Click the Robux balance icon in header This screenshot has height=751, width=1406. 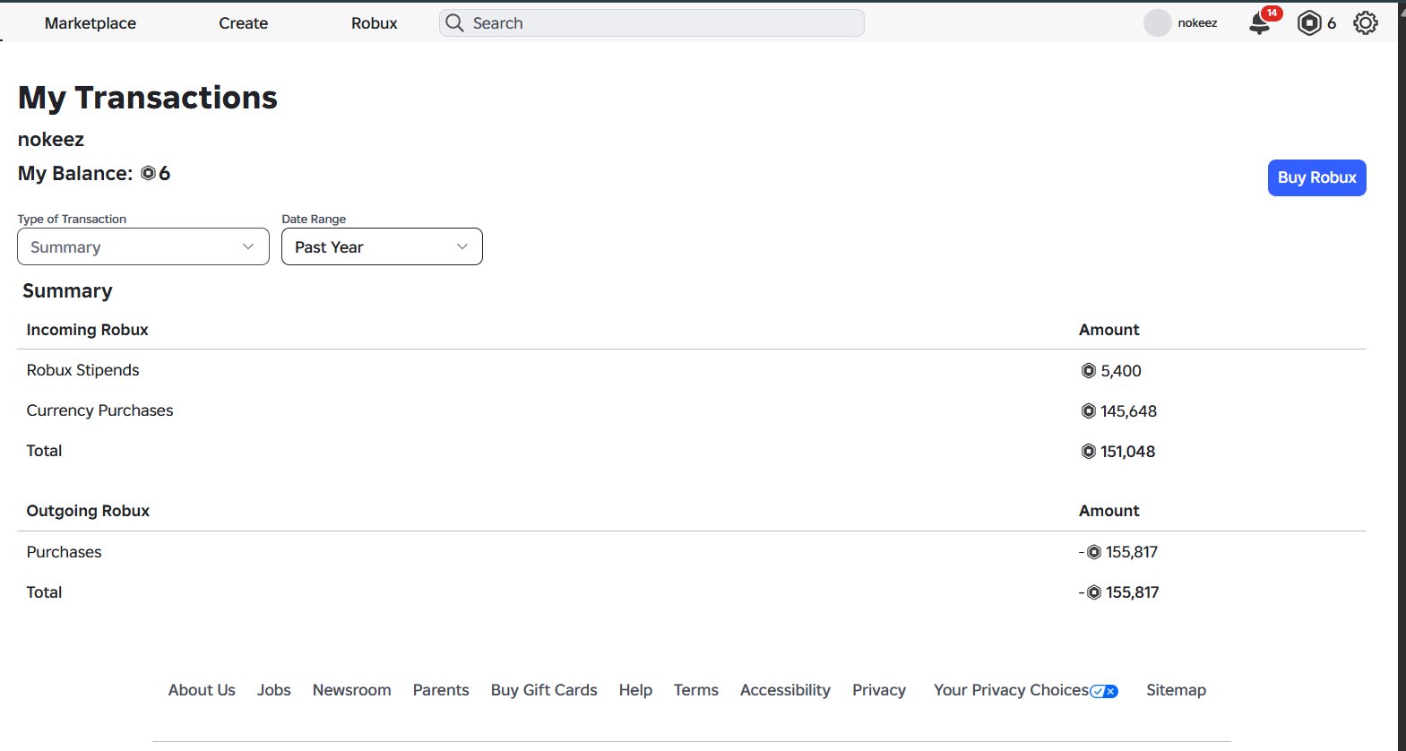[1309, 23]
